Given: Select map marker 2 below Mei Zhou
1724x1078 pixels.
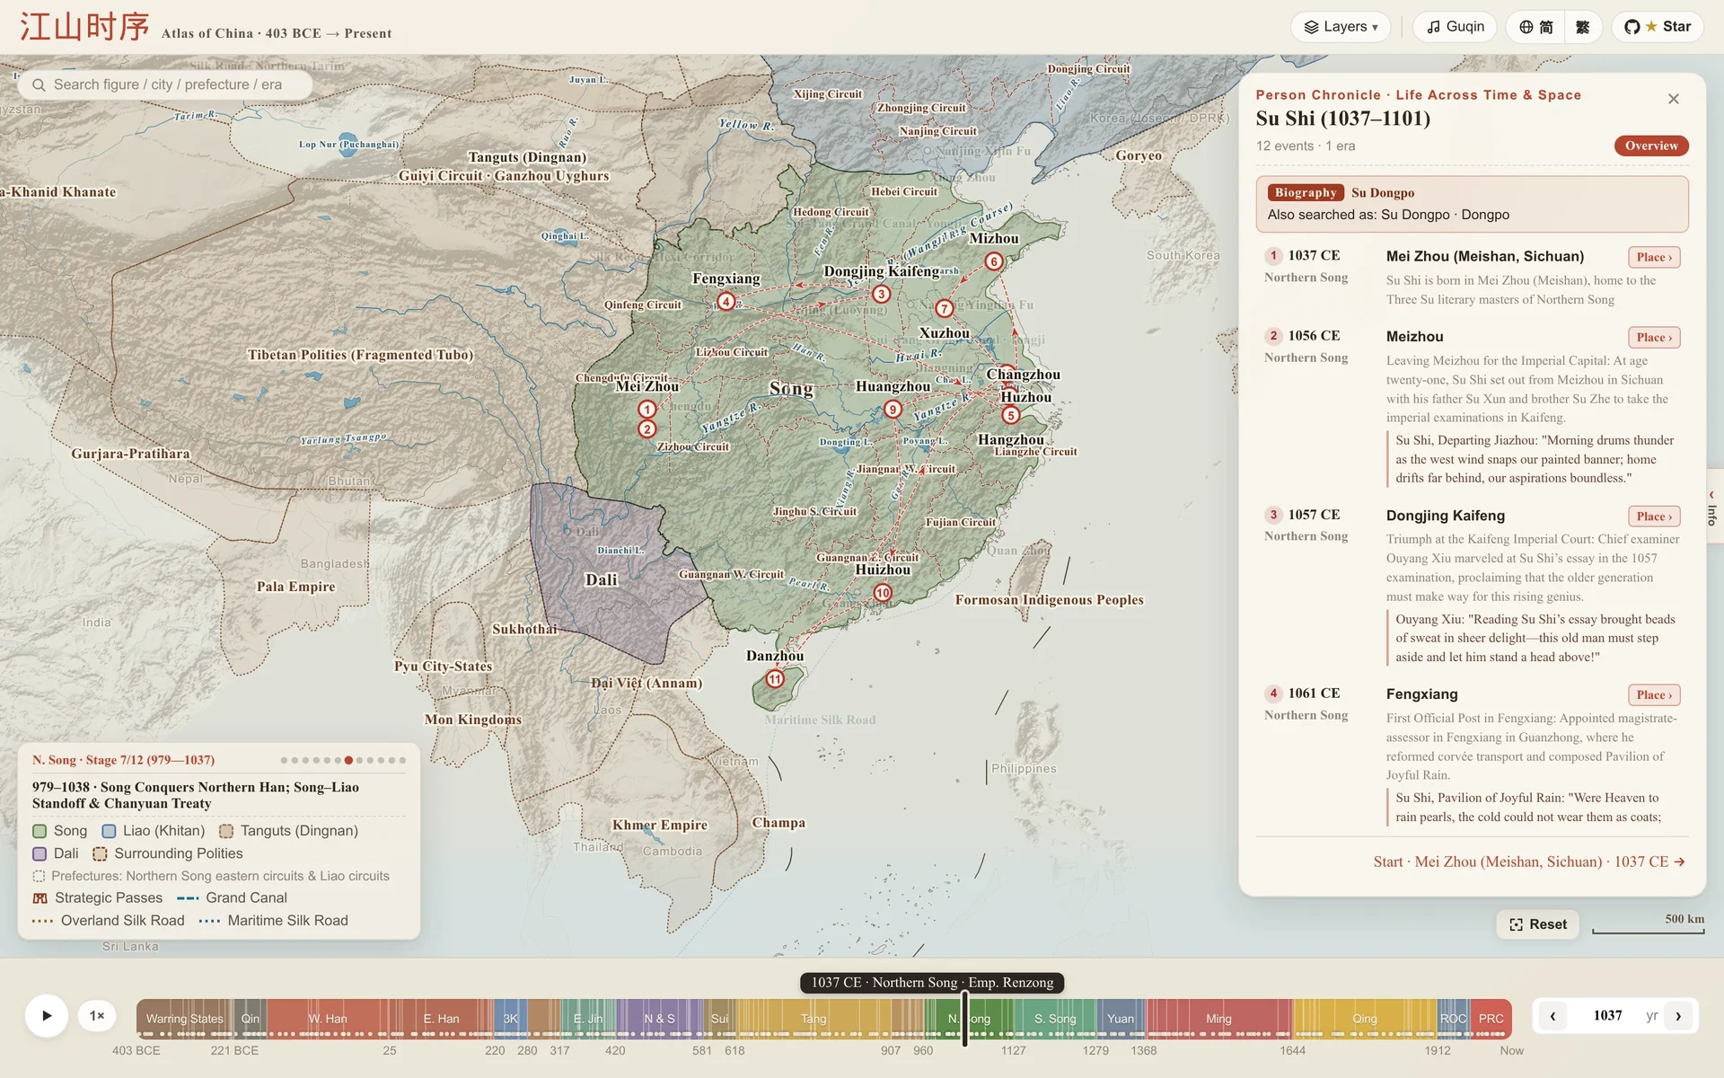Looking at the screenshot, I should [646, 429].
